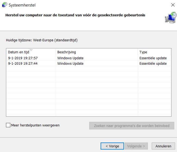The height and width of the screenshot is (152, 177).
Task: Select restore point 9-1-2019 19:27:57
Action: point(89,58)
